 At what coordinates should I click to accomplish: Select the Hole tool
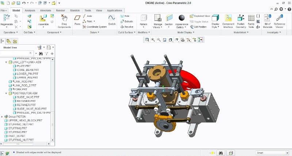[125, 16]
